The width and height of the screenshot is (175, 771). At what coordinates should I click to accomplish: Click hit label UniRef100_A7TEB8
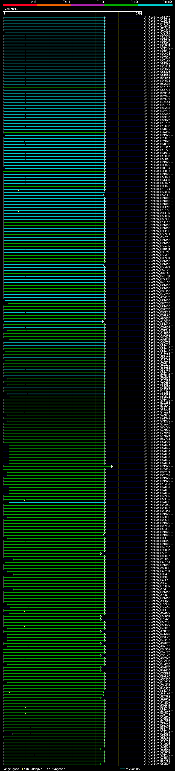pos(157,631)
